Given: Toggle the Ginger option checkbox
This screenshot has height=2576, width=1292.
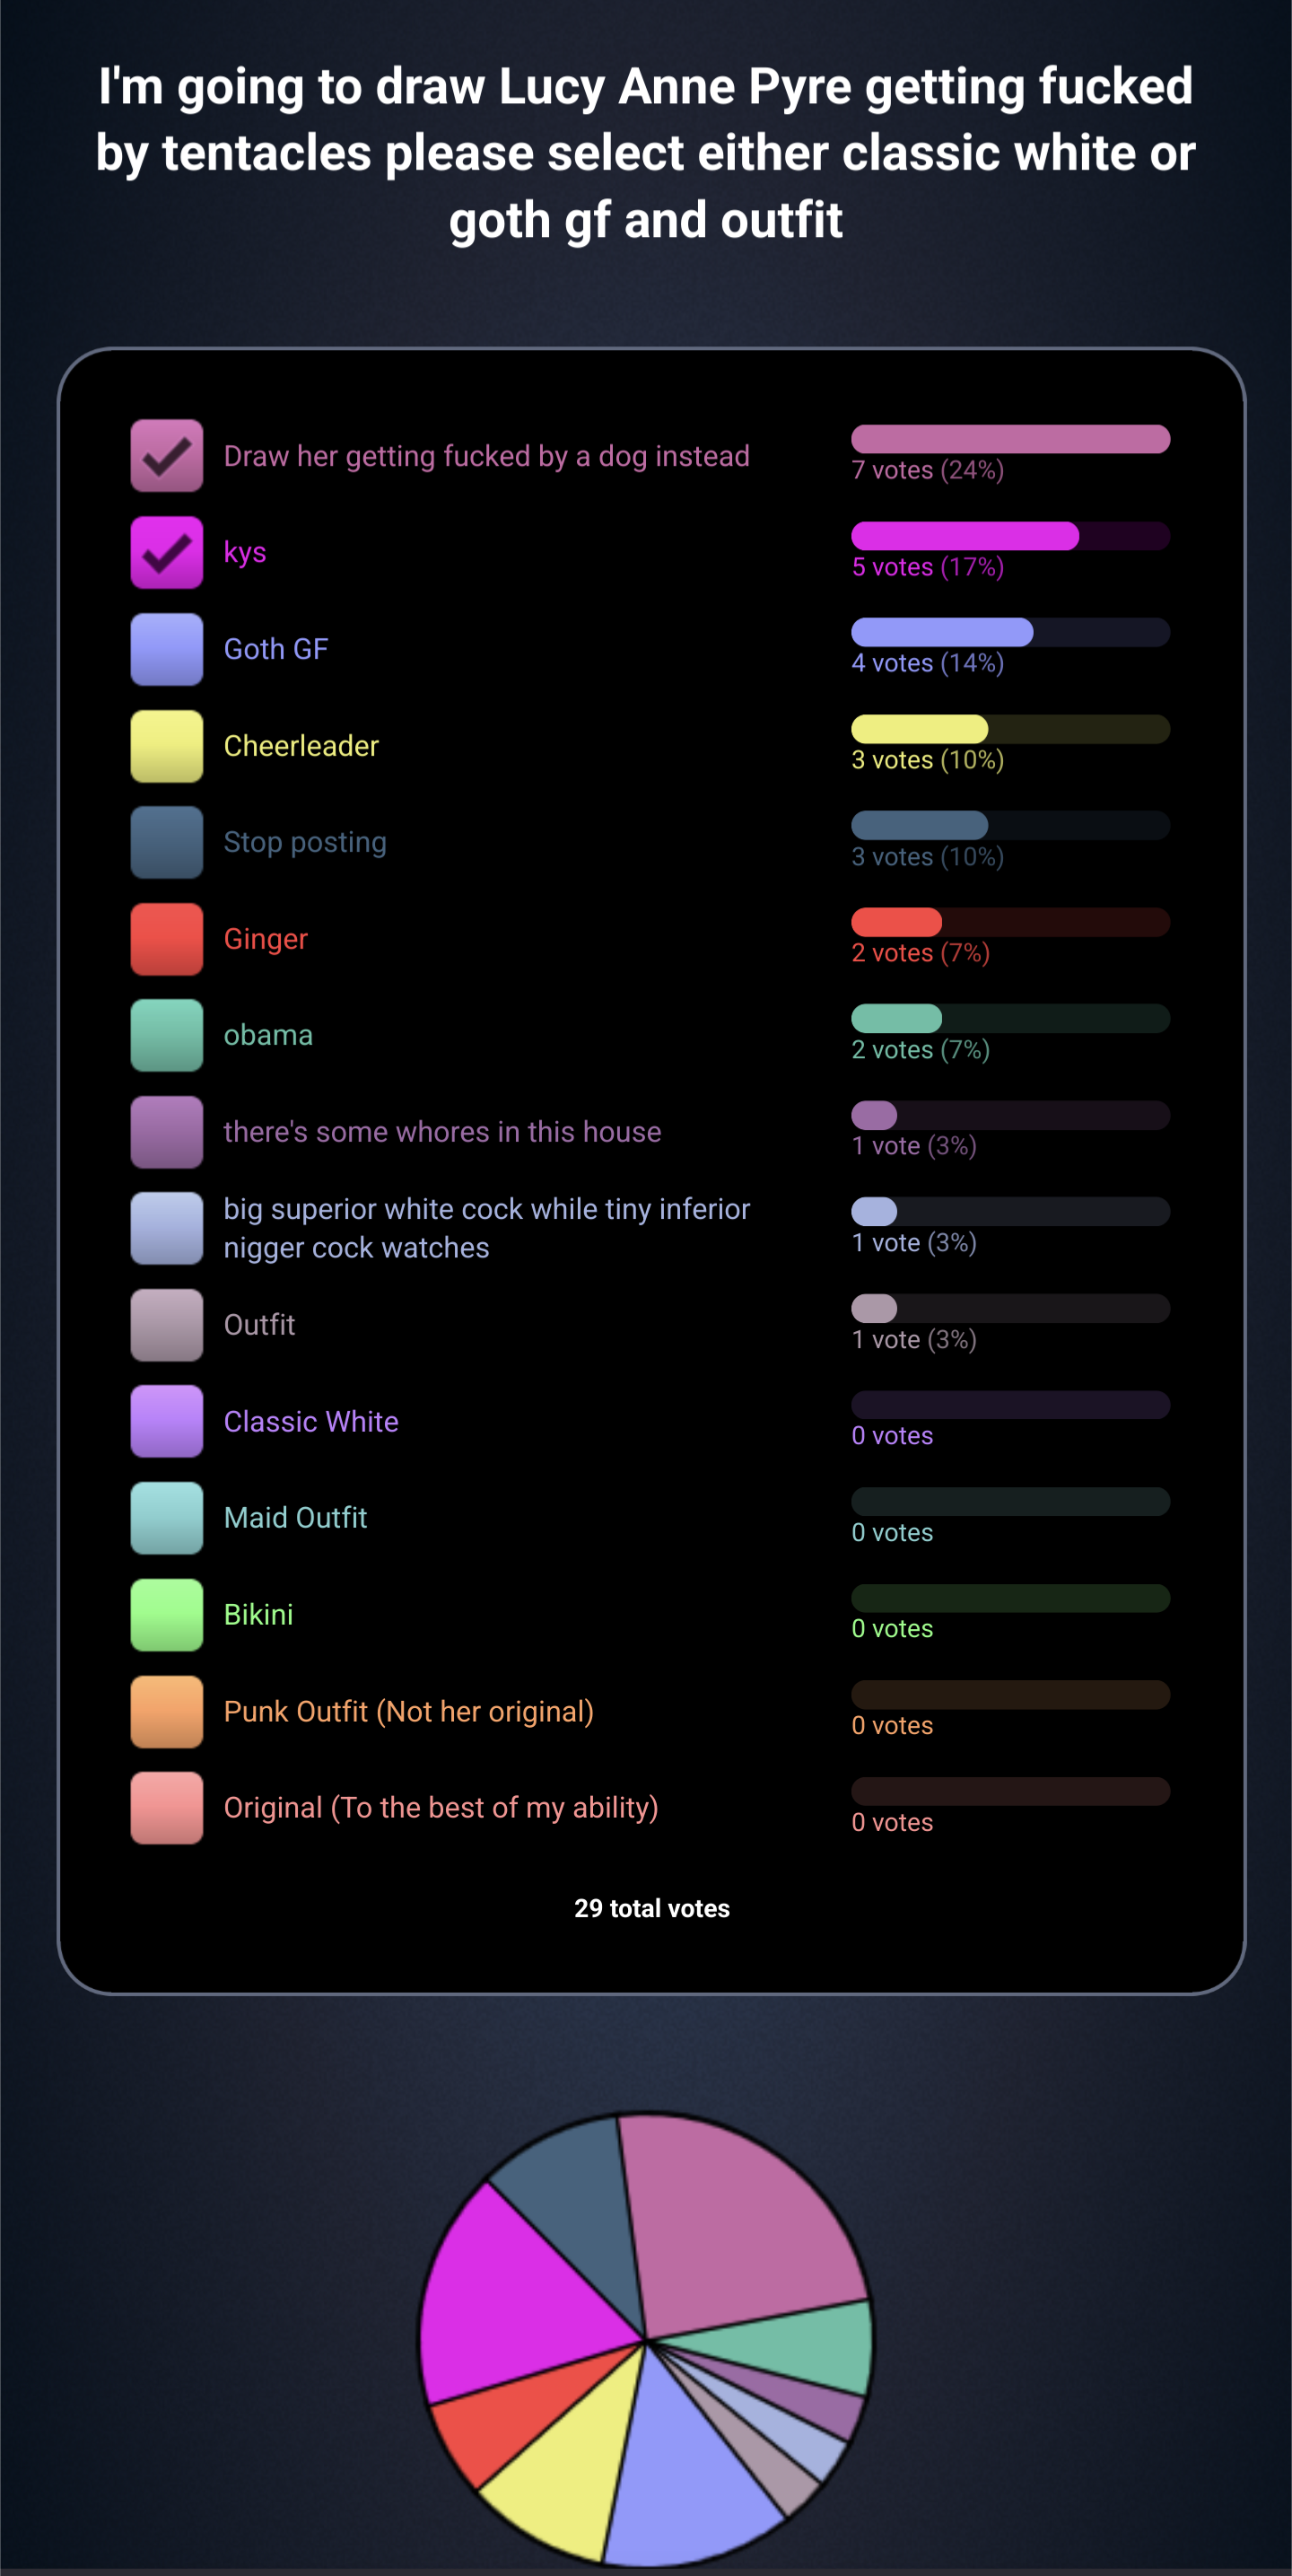Looking at the screenshot, I should 167,939.
